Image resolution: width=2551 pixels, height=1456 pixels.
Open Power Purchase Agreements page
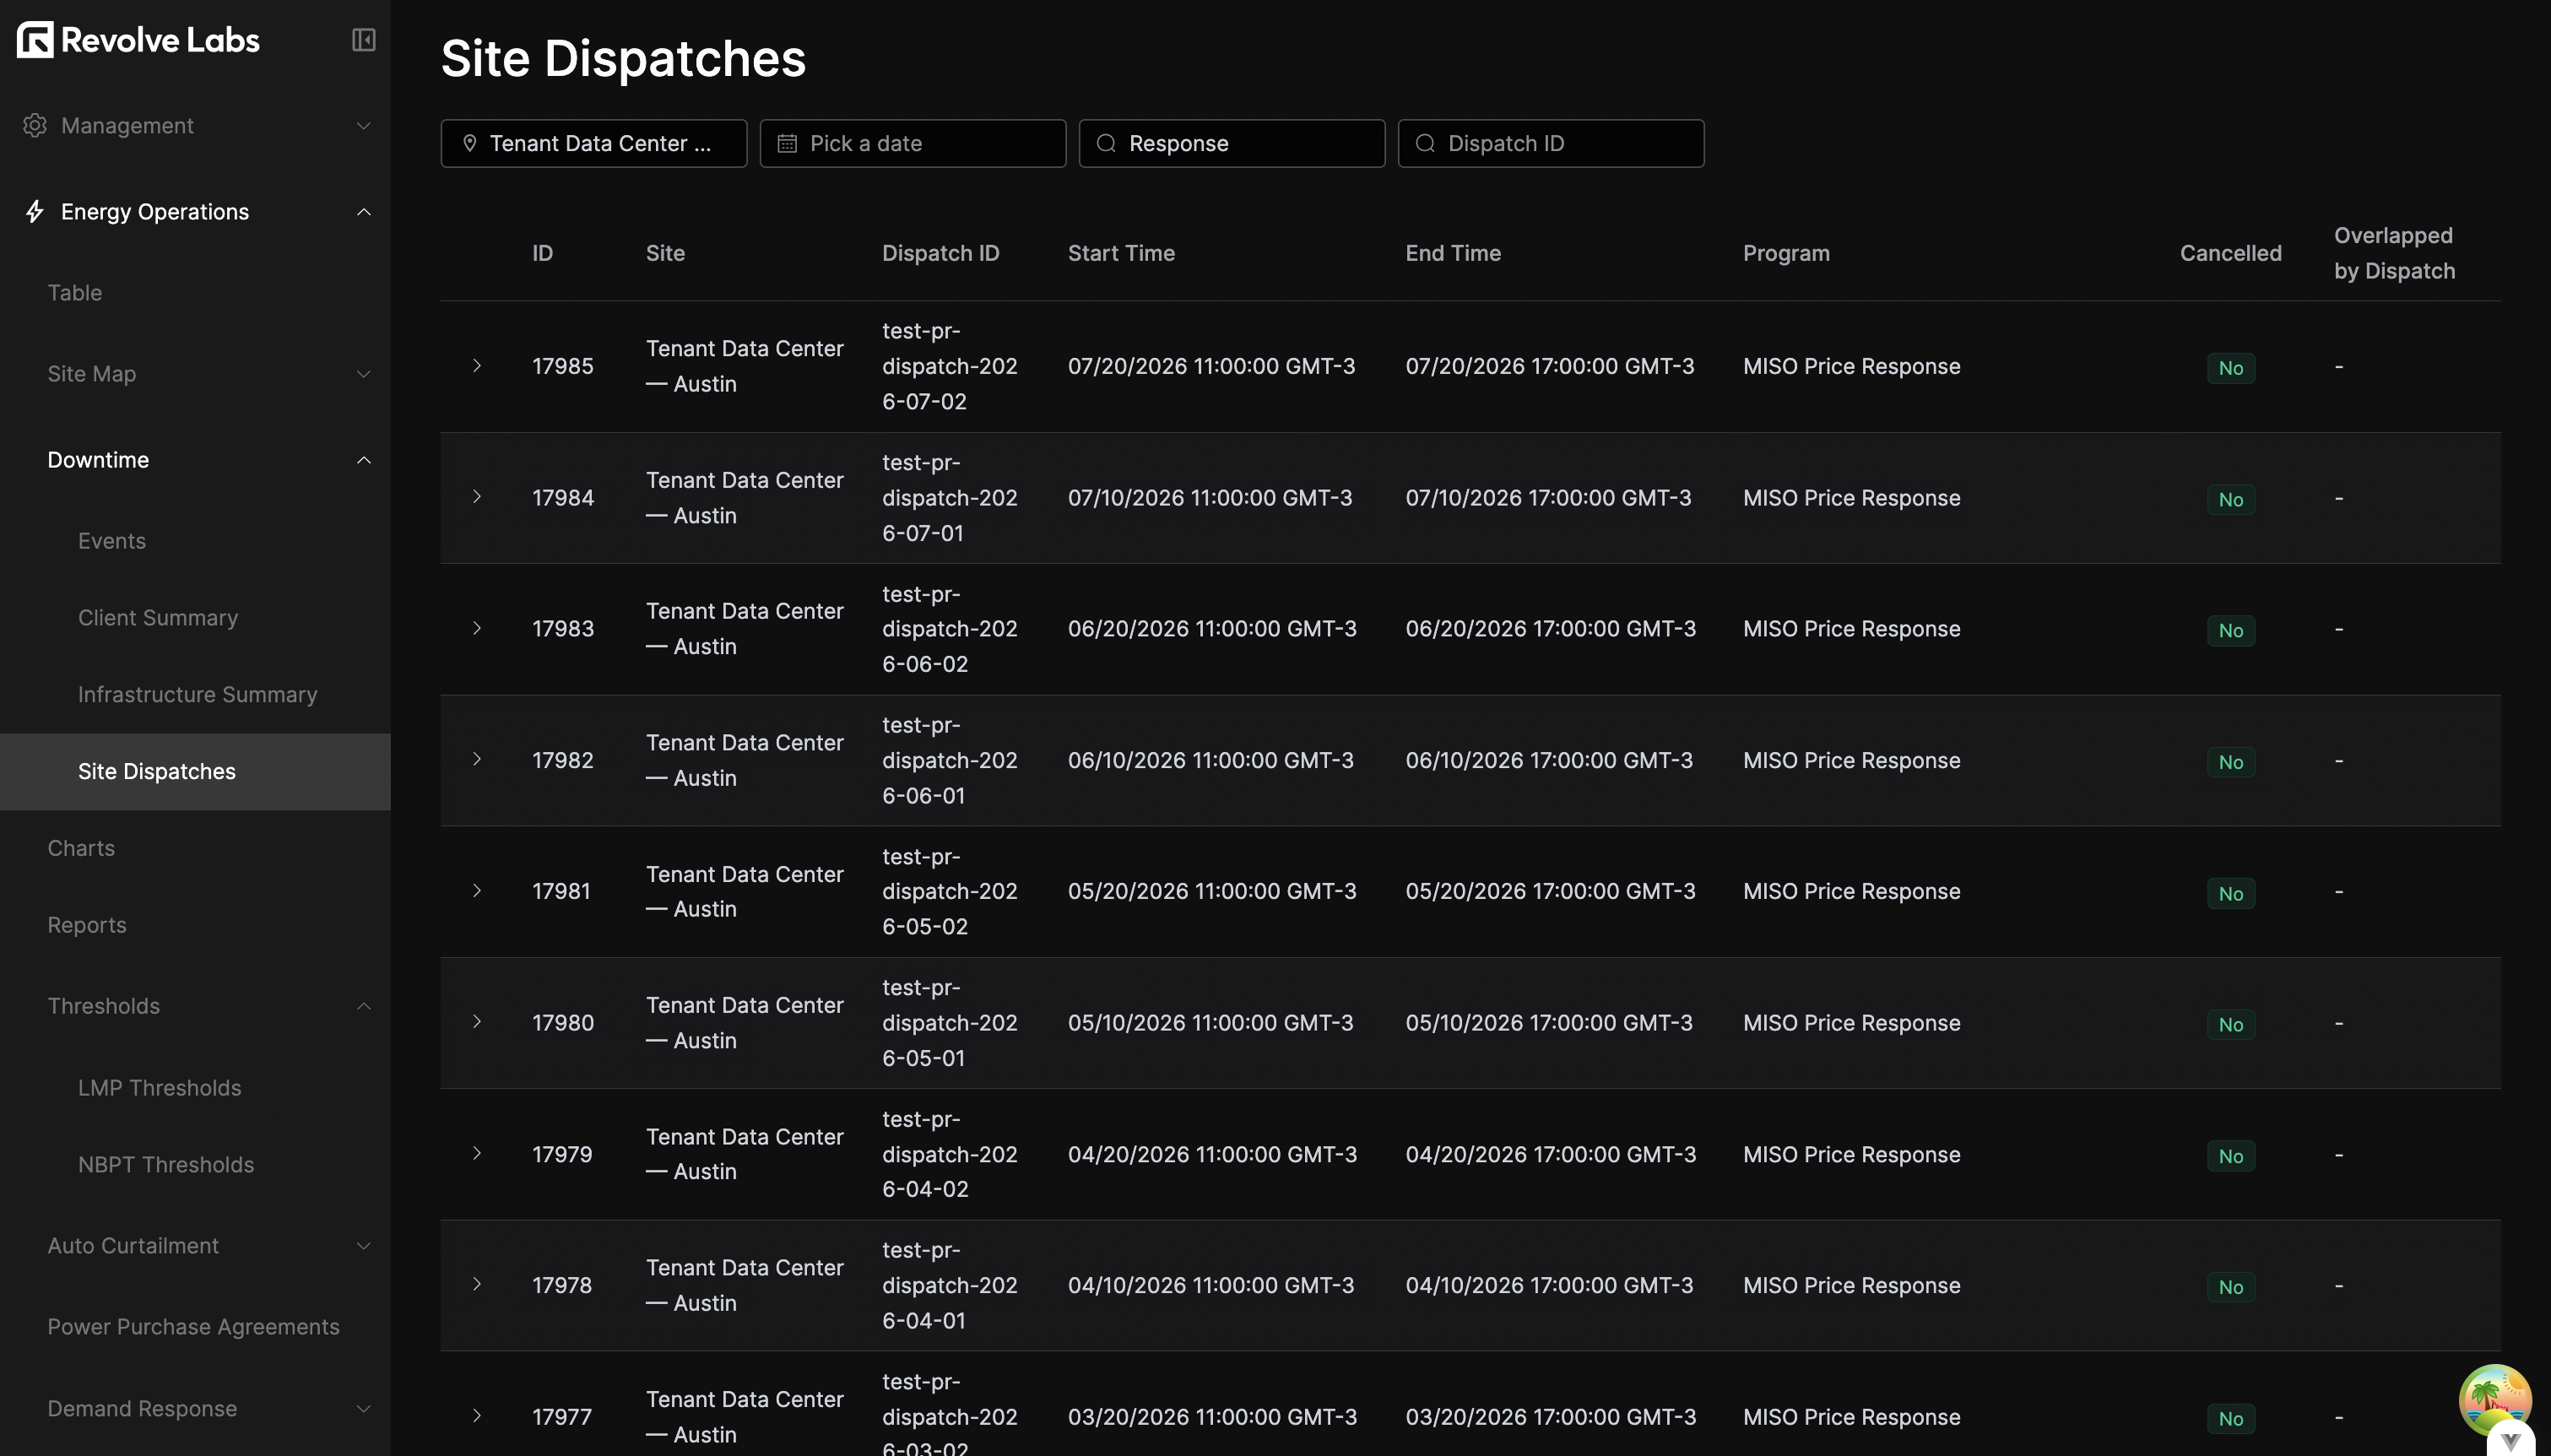coord(194,1327)
